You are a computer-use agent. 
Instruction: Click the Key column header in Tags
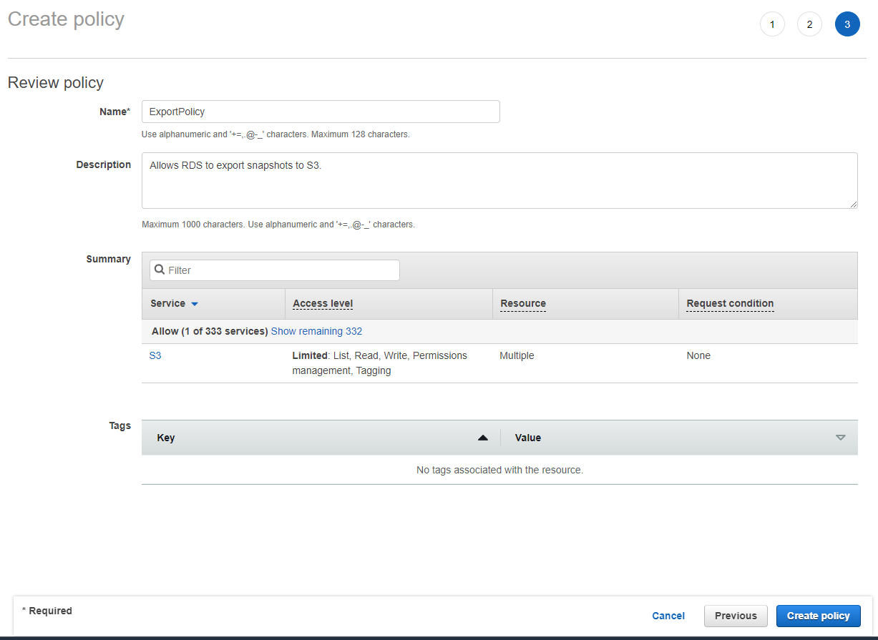tap(166, 438)
